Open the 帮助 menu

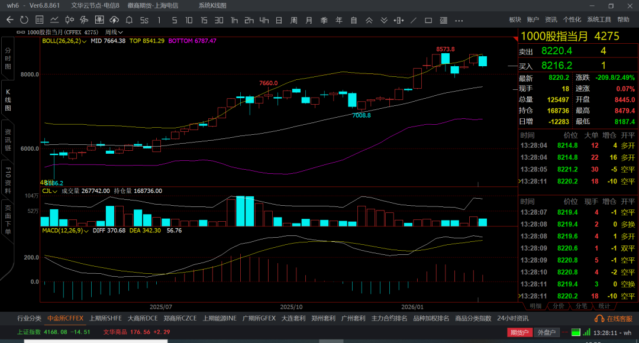click(x=623, y=20)
